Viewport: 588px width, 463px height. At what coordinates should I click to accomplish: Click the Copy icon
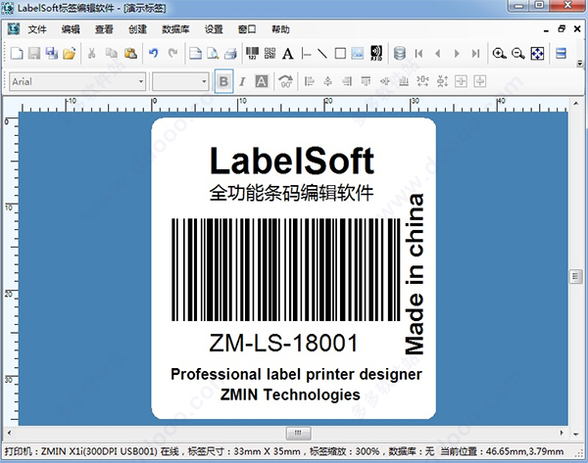(111, 53)
